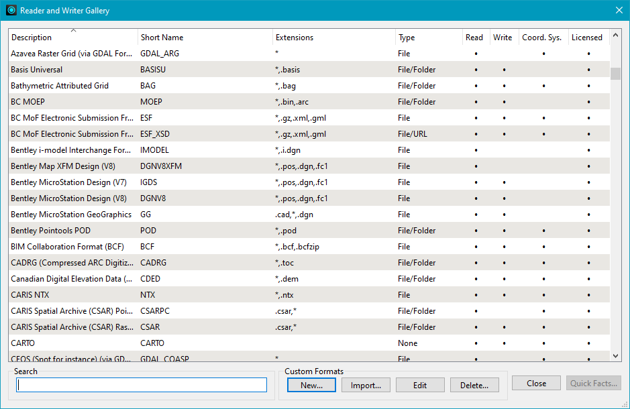Click the Licensed column header
630x409 pixels.
(x=587, y=38)
